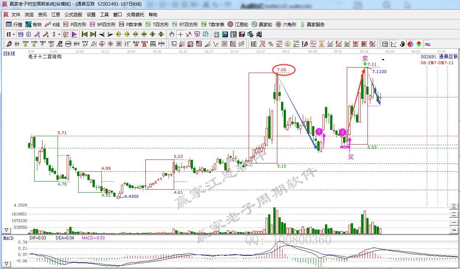The width and height of the screenshot is (460, 269).
Task: Toggle the red-blue yin-yang icon
Action: point(410,44)
